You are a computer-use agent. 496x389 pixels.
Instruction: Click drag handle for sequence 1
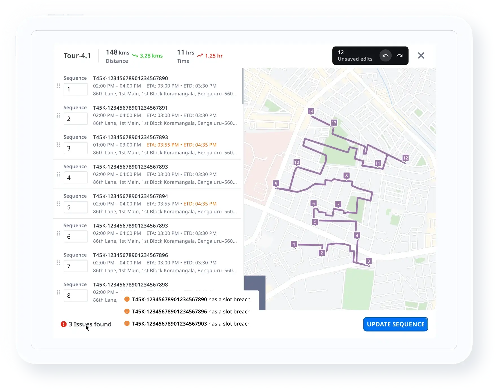point(58,86)
